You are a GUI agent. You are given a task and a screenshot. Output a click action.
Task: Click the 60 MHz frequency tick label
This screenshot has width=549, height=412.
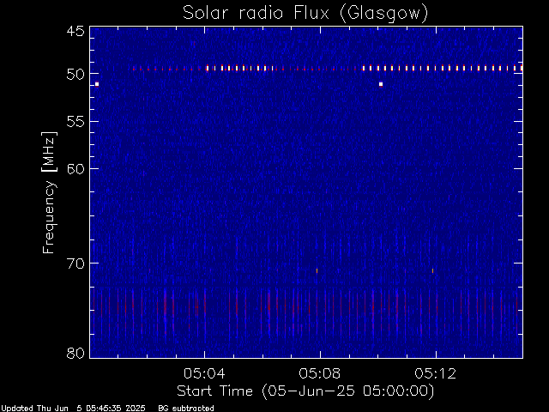click(75, 169)
